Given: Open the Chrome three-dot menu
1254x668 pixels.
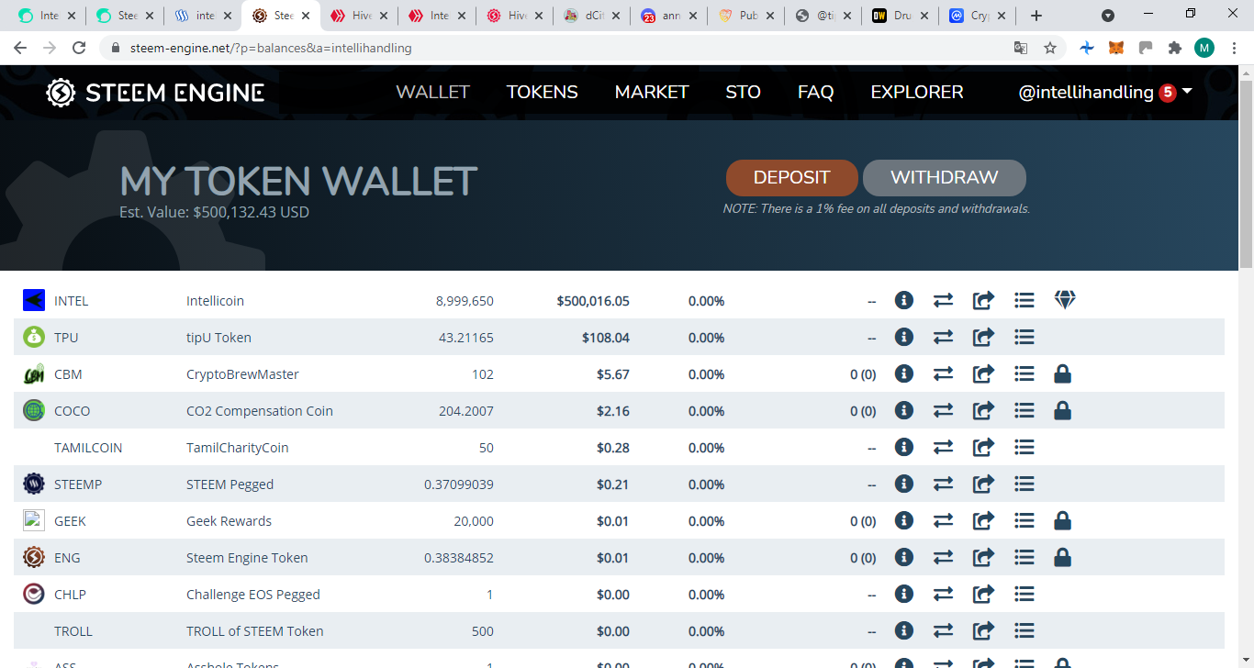Looking at the screenshot, I should point(1234,48).
